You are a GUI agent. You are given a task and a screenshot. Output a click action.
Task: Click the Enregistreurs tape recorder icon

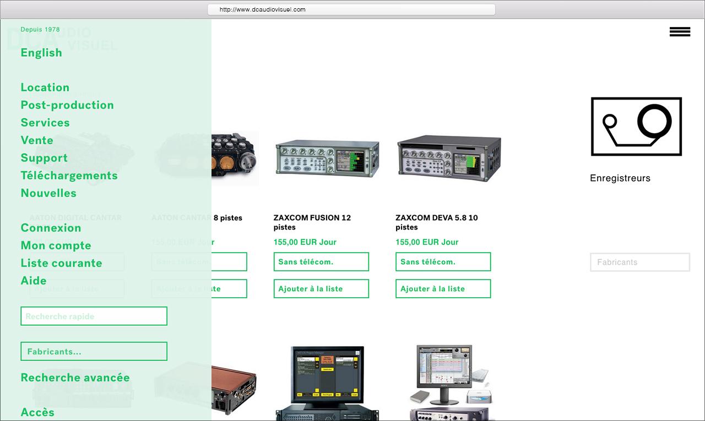(x=636, y=126)
